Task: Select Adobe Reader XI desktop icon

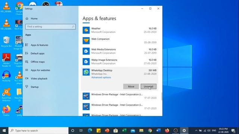Action: pyautogui.click(x=6, y=60)
